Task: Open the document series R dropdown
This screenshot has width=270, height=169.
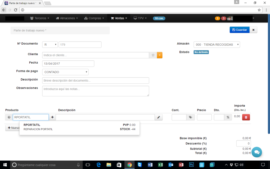Action: click(50, 45)
